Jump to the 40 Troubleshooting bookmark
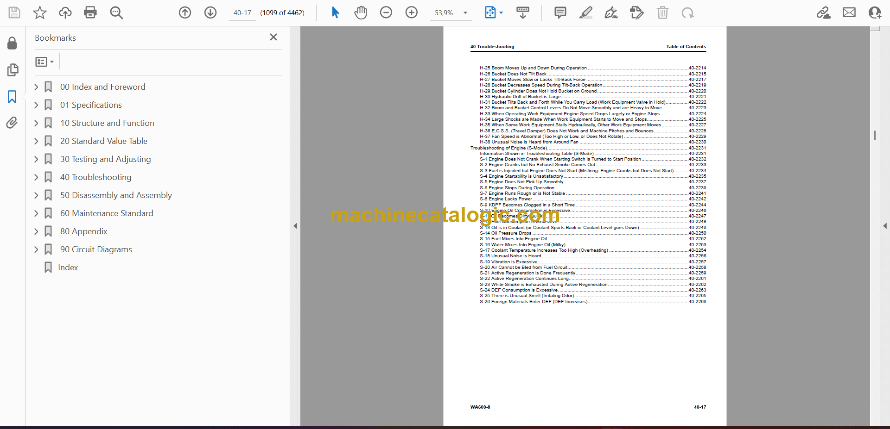 [x=95, y=177]
